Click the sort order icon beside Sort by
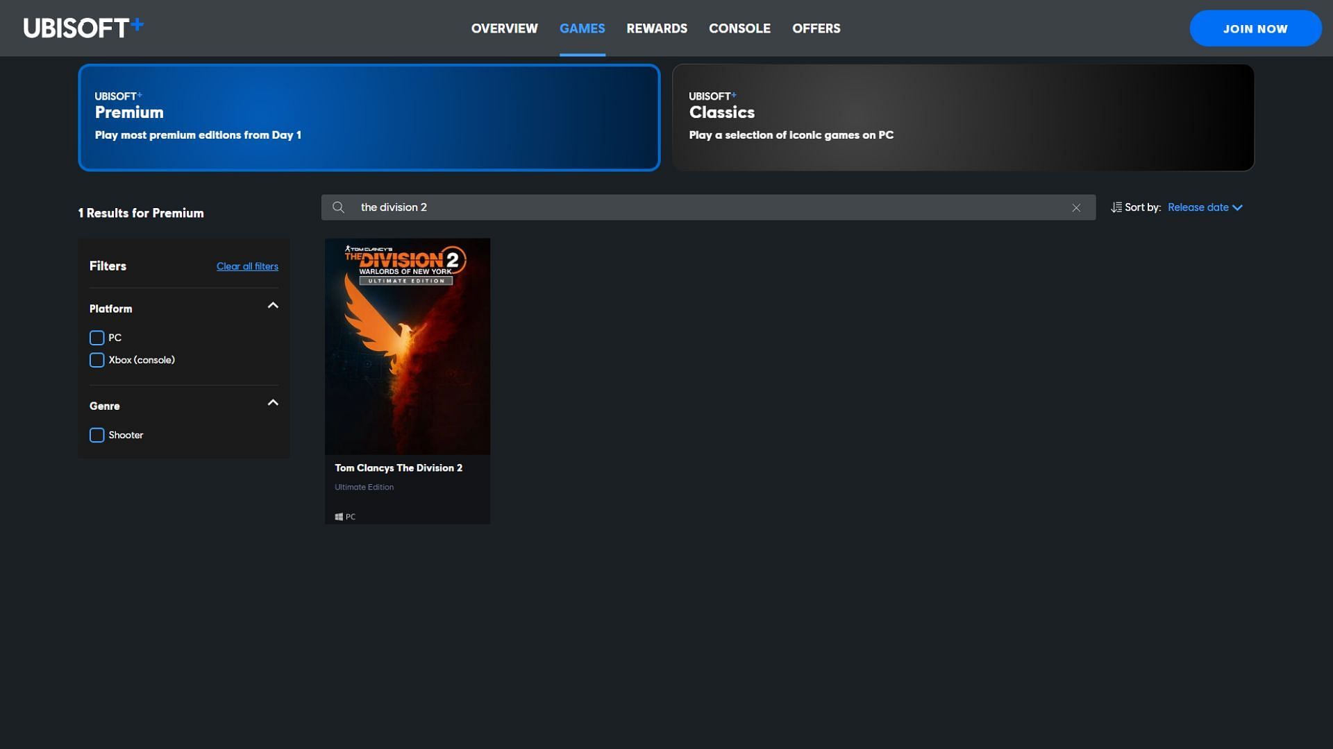Image resolution: width=1333 pixels, height=749 pixels. pyautogui.click(x=1116, y=207)
